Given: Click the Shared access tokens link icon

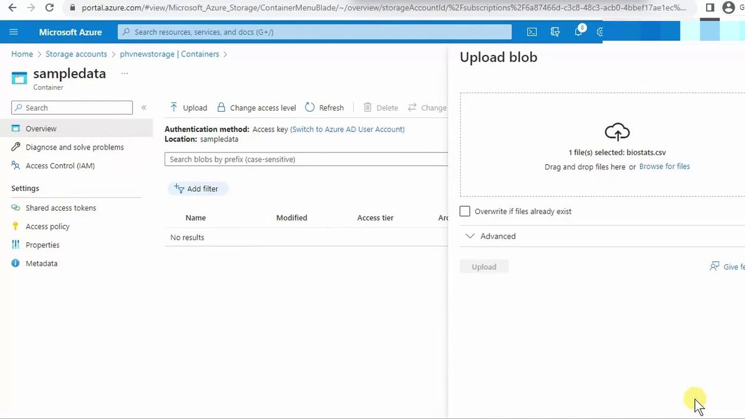Looking at the screenshot, I should (16, 208).
